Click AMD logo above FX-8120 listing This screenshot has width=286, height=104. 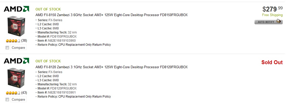[x=16, y=61]
